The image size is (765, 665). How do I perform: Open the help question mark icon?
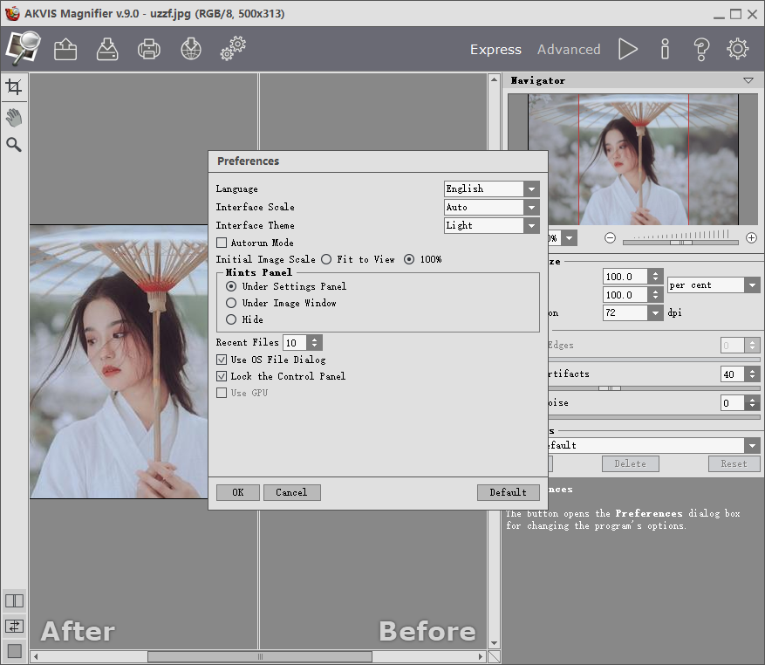click(x=701, y=49)
